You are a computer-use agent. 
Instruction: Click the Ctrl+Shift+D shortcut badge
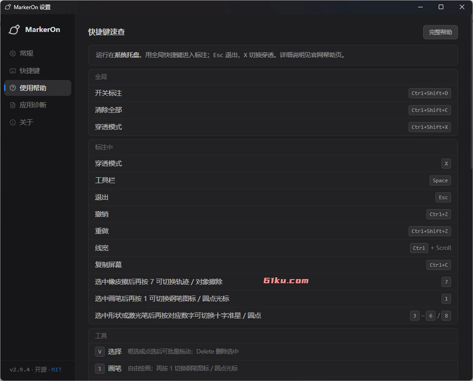[x=430, y=93]
